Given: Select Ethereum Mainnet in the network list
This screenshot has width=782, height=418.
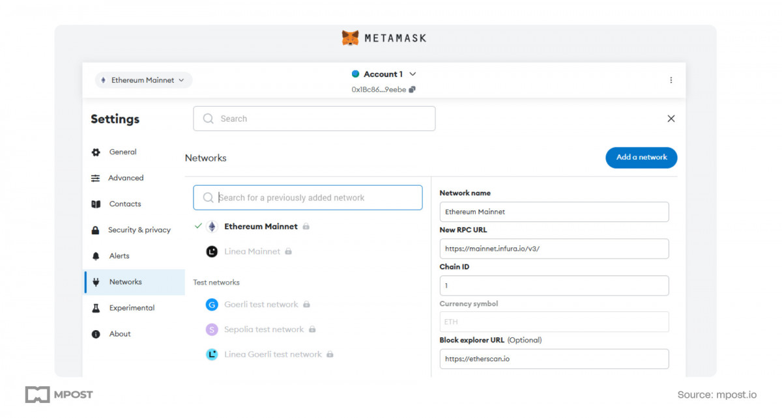Looking at the screenshot, I should (261, 227).
